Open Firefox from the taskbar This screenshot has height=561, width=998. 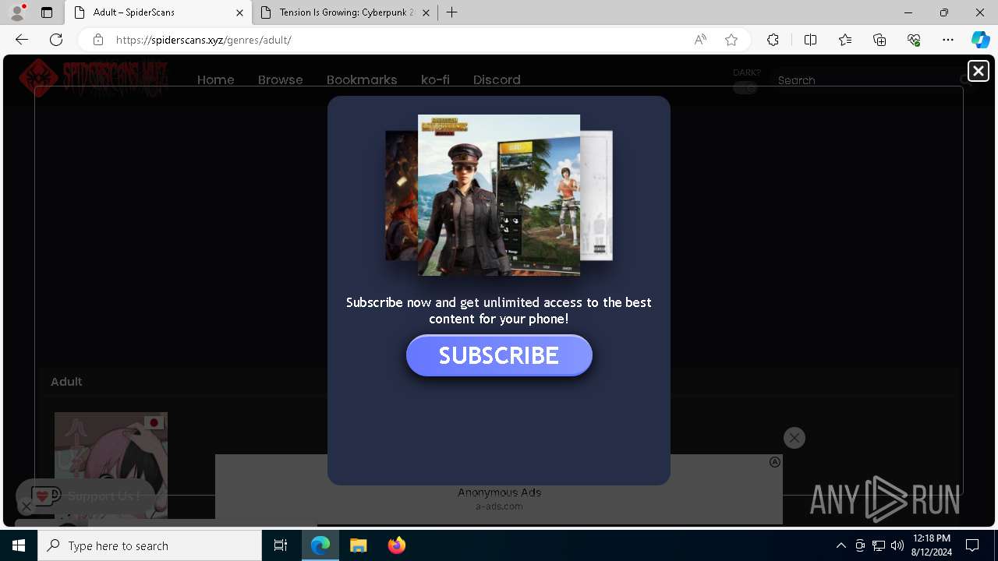point(396,545)
